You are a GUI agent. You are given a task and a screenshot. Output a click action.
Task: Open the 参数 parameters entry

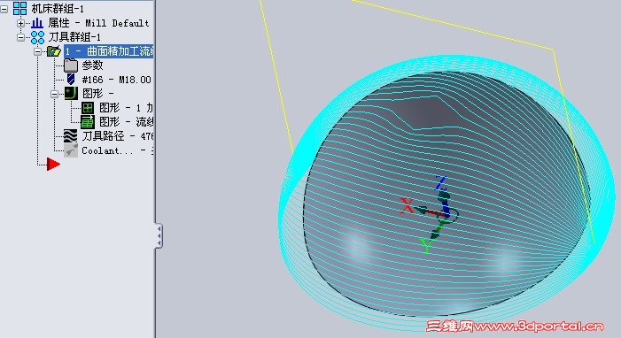coord(93,65)
